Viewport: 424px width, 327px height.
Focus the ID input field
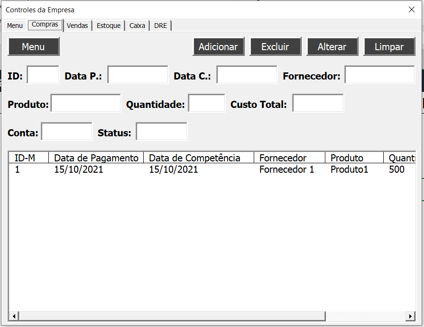coord(43,75)
